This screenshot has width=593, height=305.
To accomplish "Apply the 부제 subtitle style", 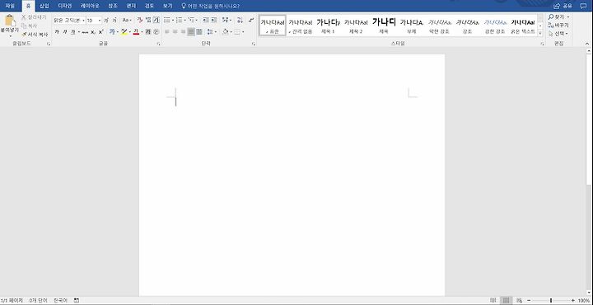I will [412, 26].
